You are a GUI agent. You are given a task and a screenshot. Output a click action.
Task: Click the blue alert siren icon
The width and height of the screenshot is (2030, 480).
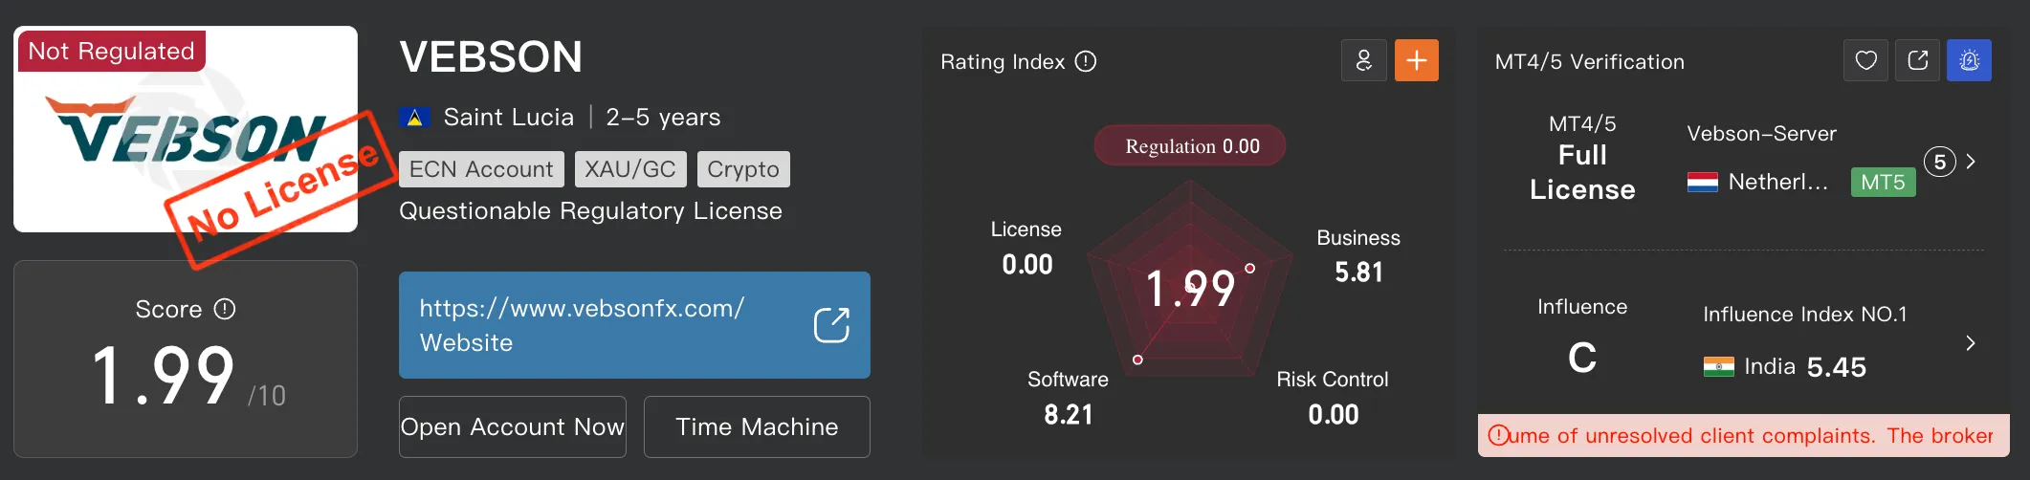1969,60
